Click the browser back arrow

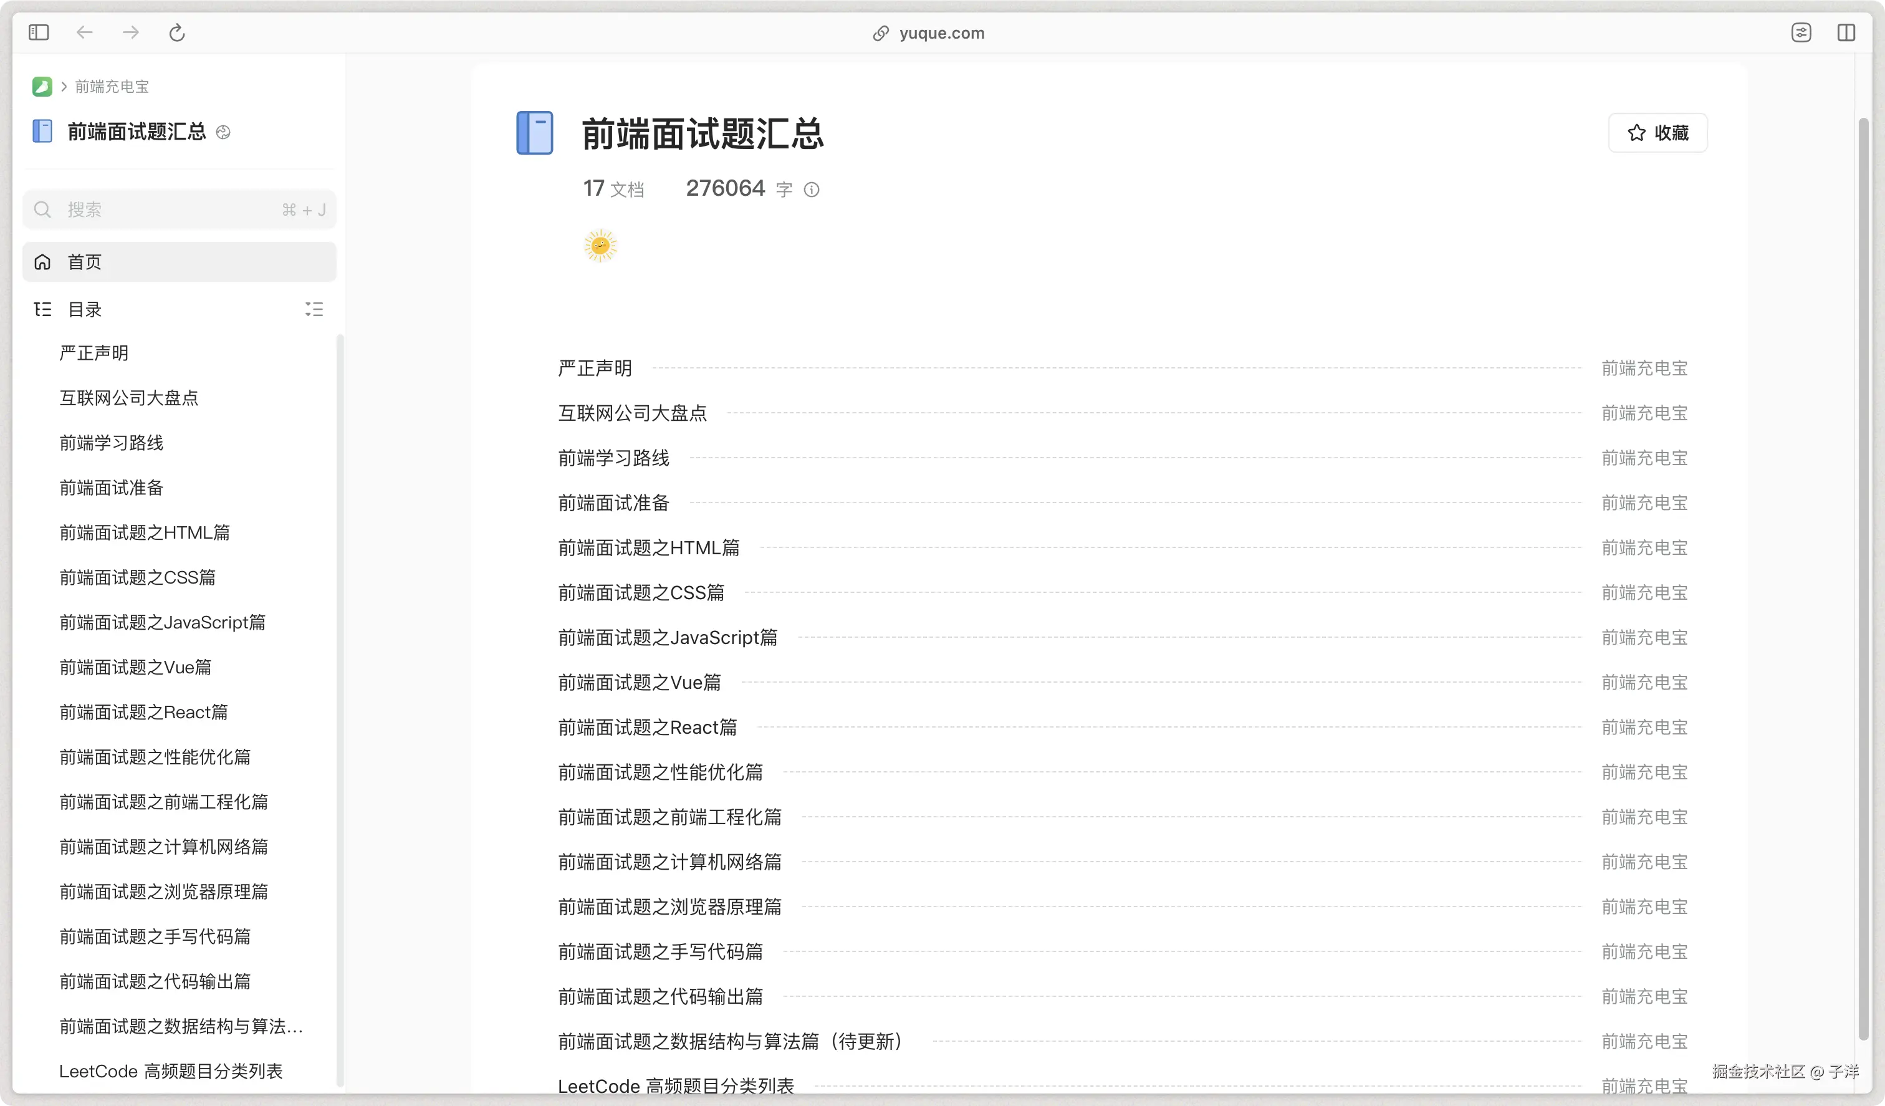85,32
